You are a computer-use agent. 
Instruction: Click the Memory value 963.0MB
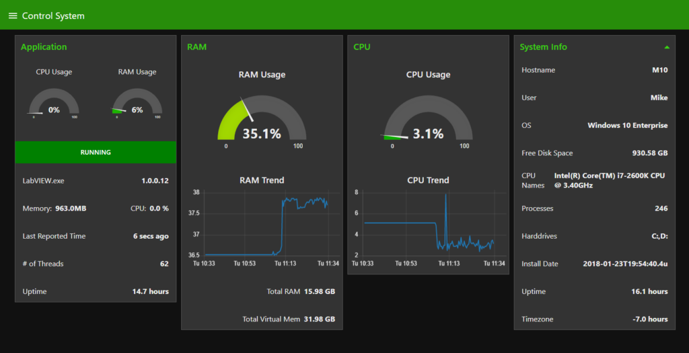click(70, 208)
